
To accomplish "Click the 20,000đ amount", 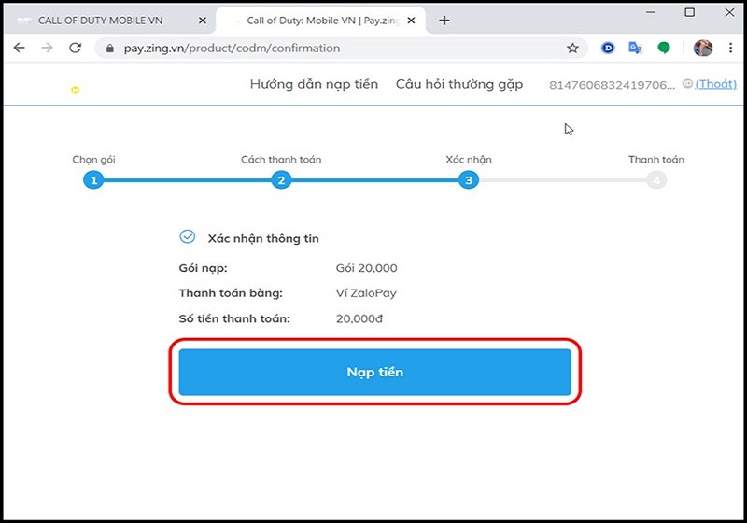I will (x=359, y=318).
